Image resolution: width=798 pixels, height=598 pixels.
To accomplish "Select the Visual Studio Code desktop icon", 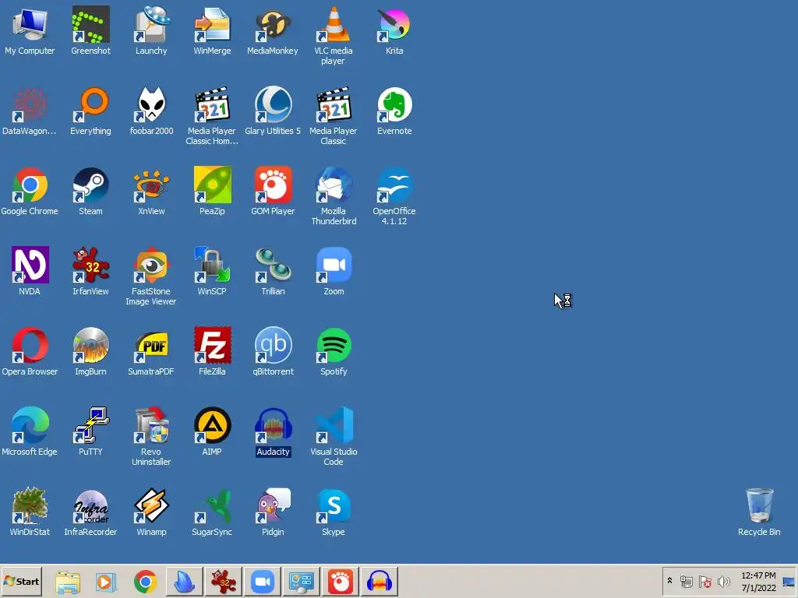I will coord(334,437).
